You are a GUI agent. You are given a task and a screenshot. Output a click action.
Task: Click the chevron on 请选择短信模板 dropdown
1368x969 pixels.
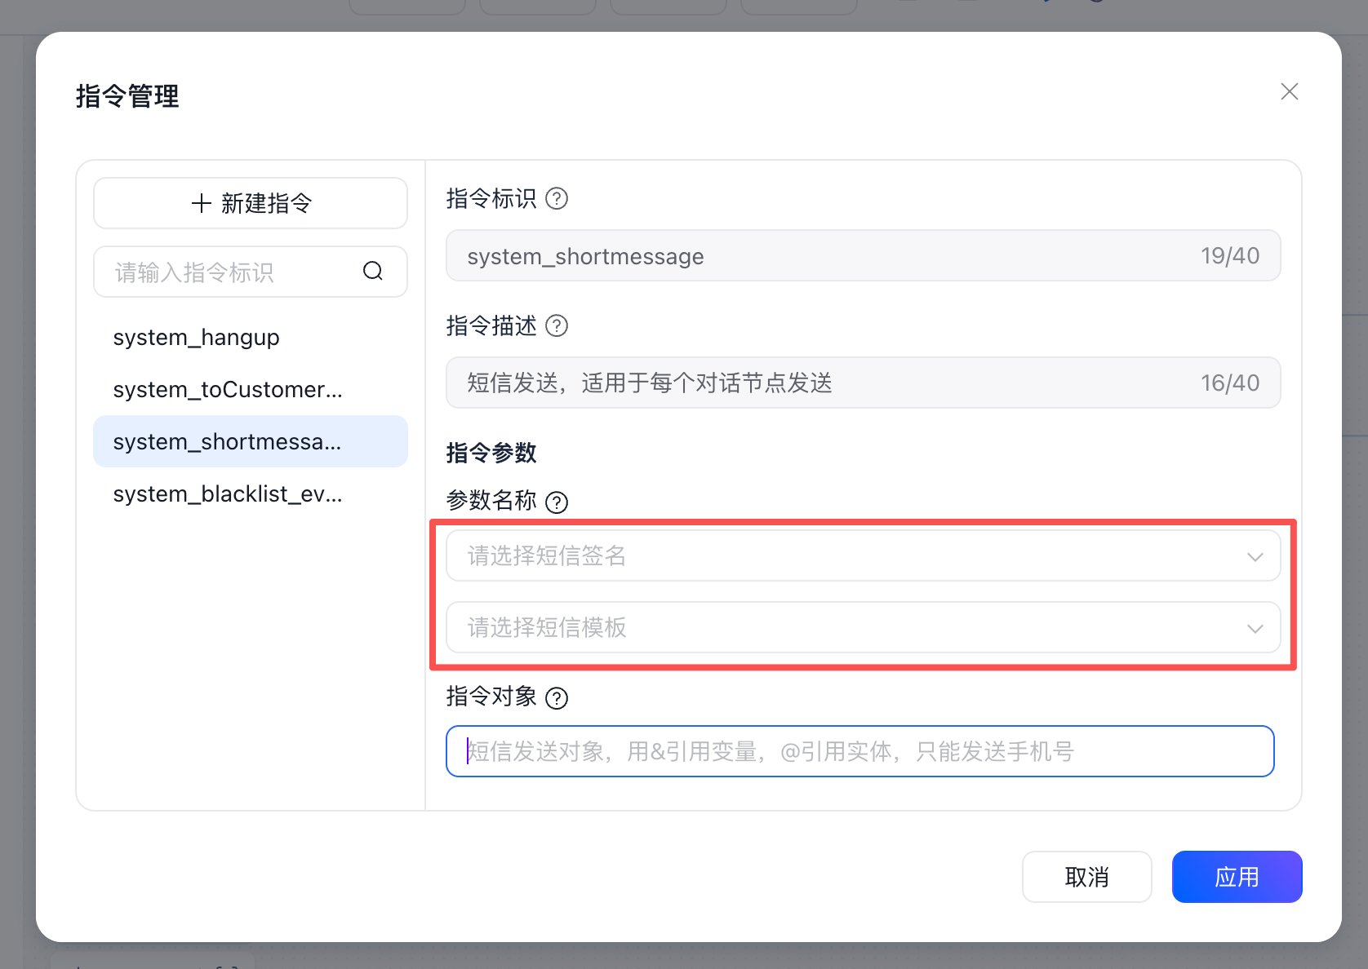tap(1255, 629)
